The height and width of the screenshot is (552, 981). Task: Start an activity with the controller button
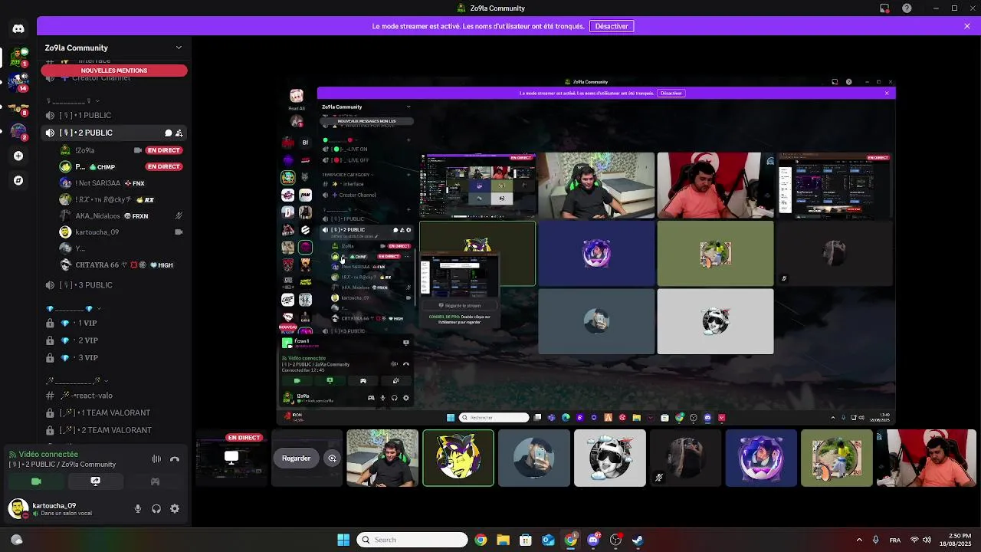(155, 481)
